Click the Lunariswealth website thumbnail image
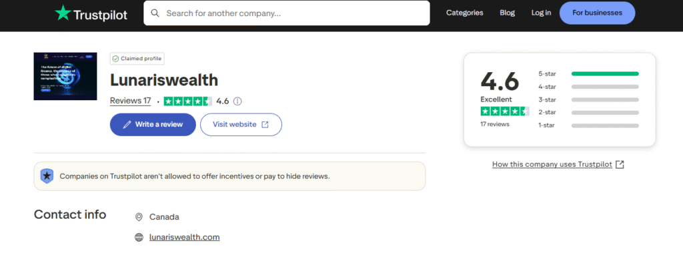The image size is (683, 255). pyautogui.click(x=65, y=76)
